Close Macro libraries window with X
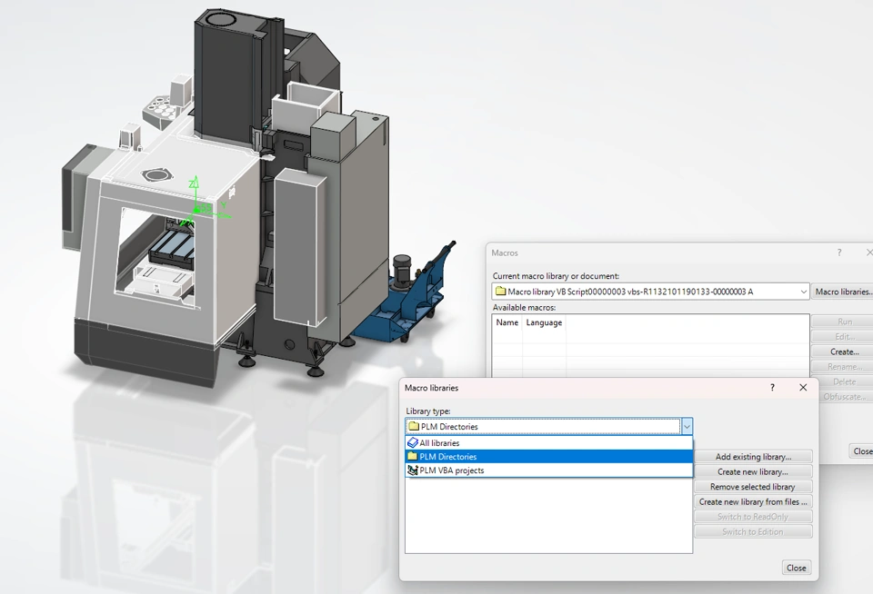 803,388
